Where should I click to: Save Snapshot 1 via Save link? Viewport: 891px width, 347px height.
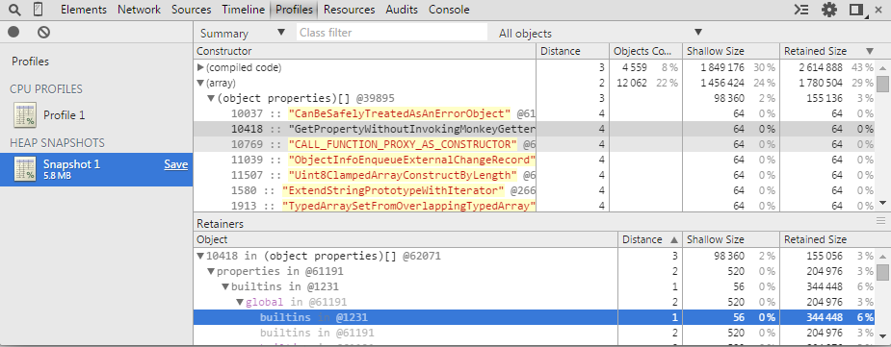(176, 164)
